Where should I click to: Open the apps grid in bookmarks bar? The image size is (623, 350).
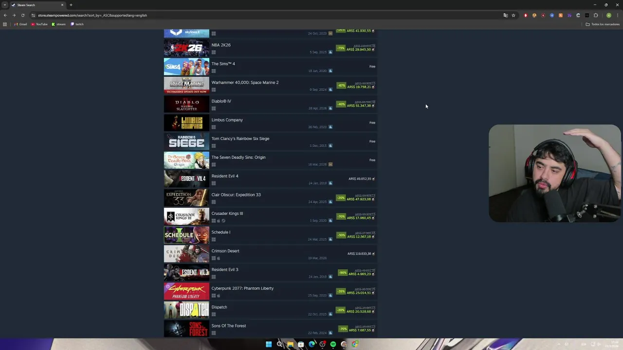(x=5, y=24)
